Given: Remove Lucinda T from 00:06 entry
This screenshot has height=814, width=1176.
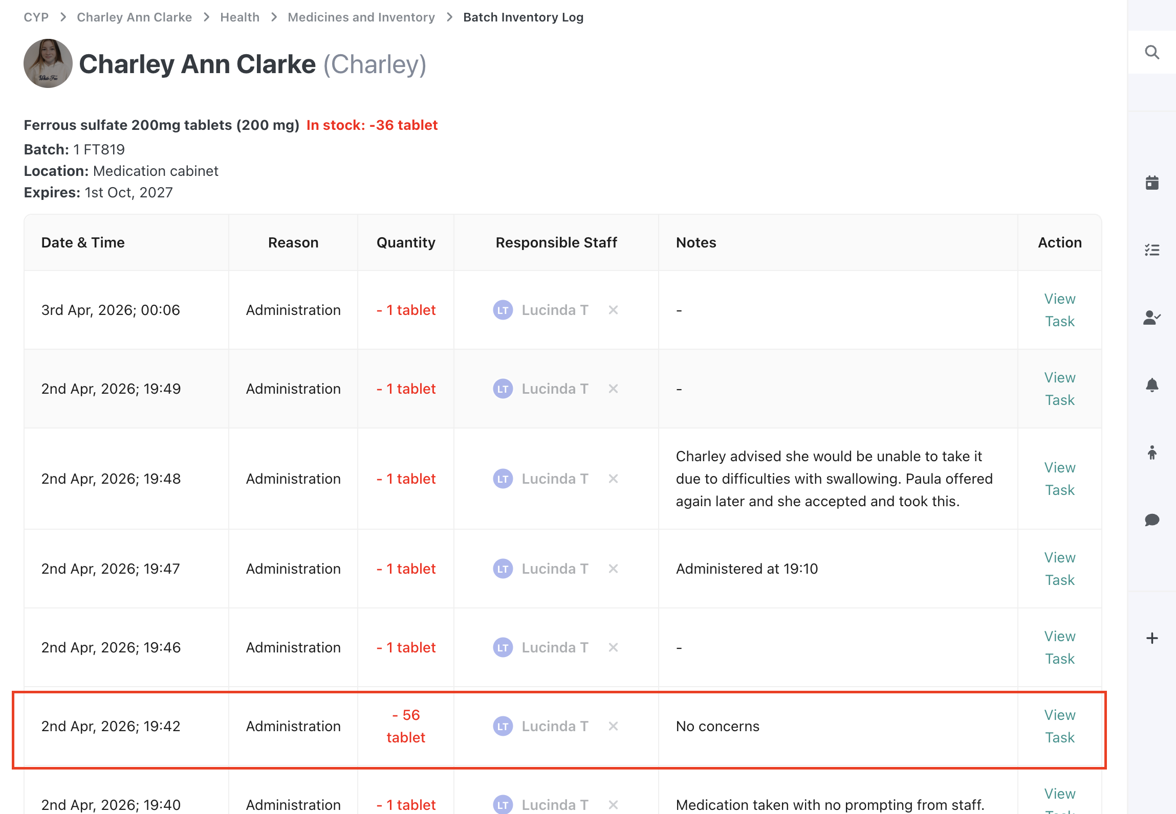Looking at the screenshot, I should coord(613,310).
